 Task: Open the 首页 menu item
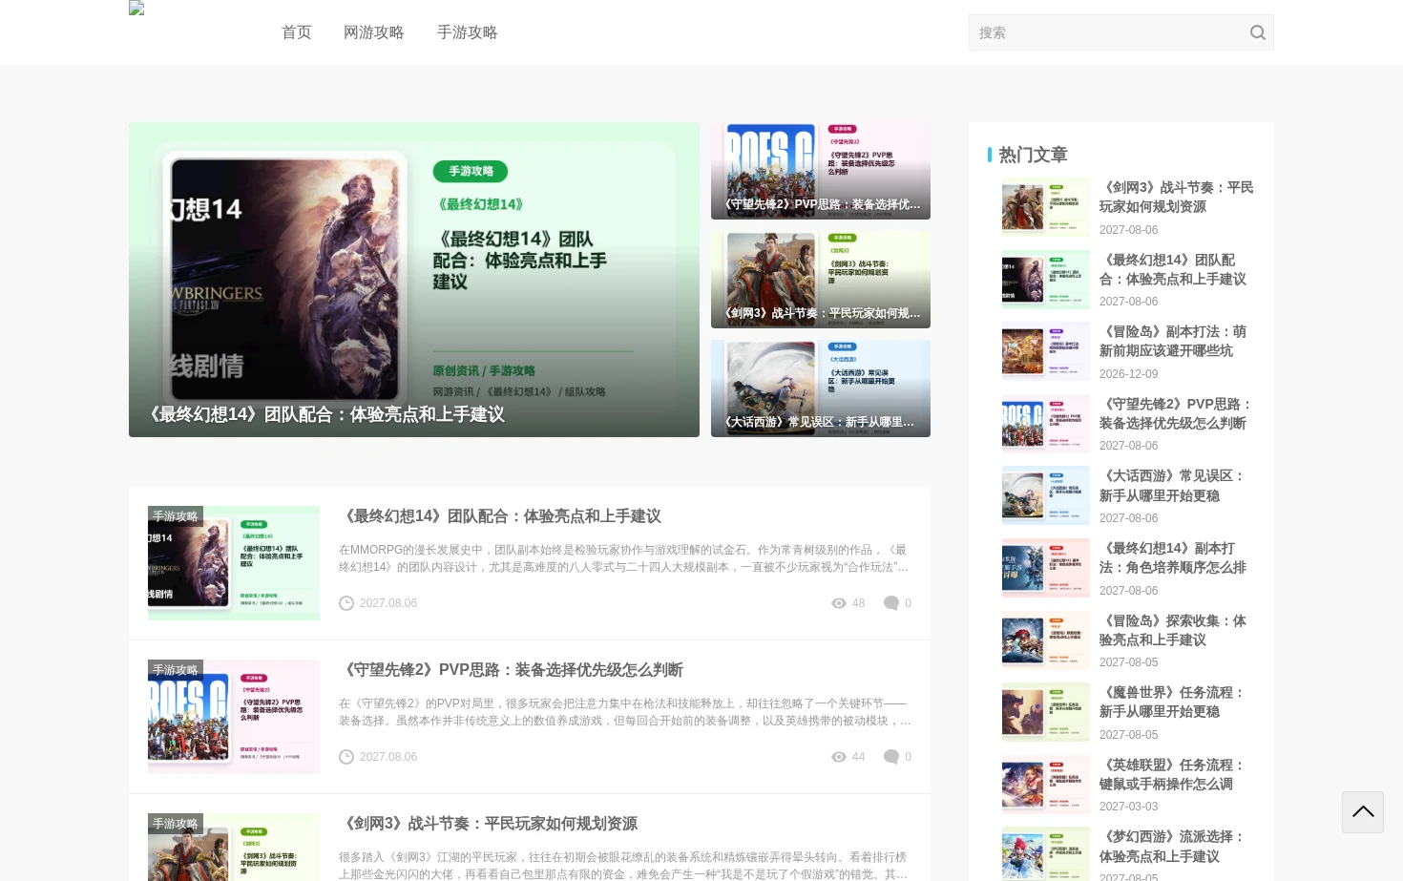pyautogui.click(x=297, y=32)
